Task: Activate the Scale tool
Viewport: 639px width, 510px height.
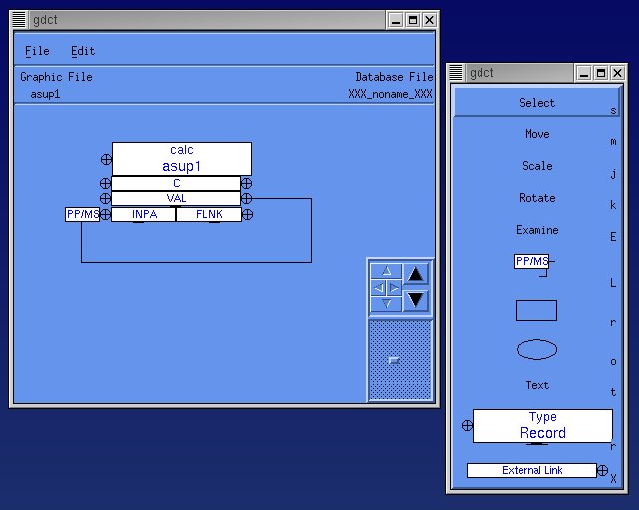Action: (537, 166)
